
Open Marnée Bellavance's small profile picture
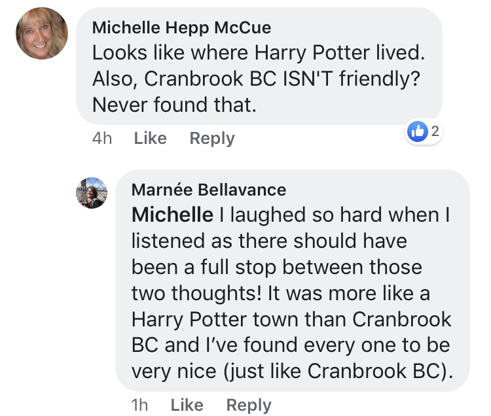[x=92, y=193]
